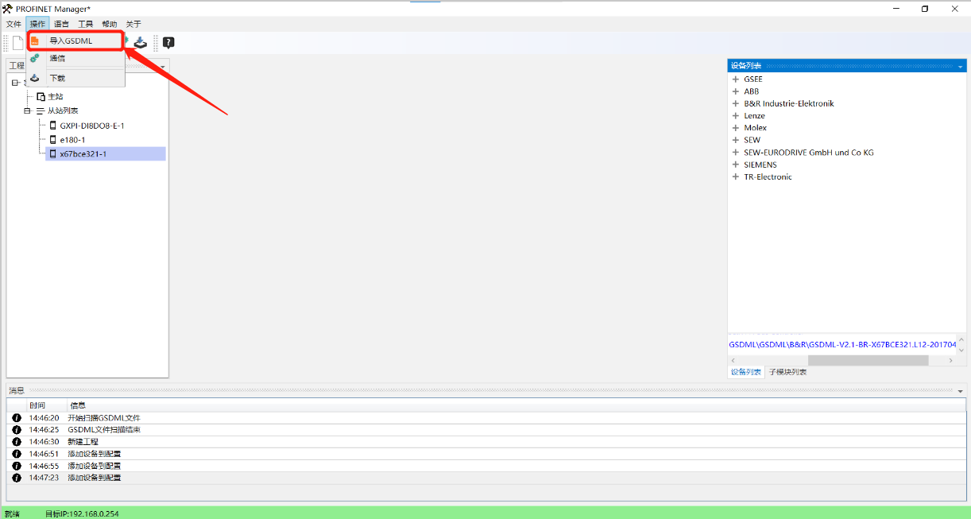This screenshot has height=519, width=971.
Task: Click the GXPI-DI8DO8-E-1 device icon
Action: (53, 126)
